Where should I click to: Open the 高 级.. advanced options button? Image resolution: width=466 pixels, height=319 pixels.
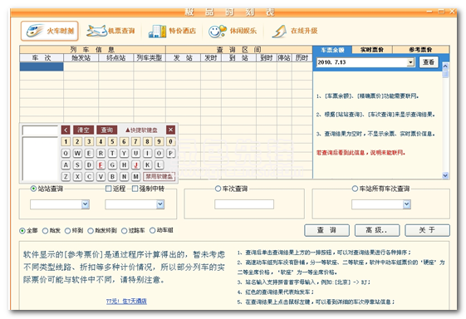(x=377, y=230)
